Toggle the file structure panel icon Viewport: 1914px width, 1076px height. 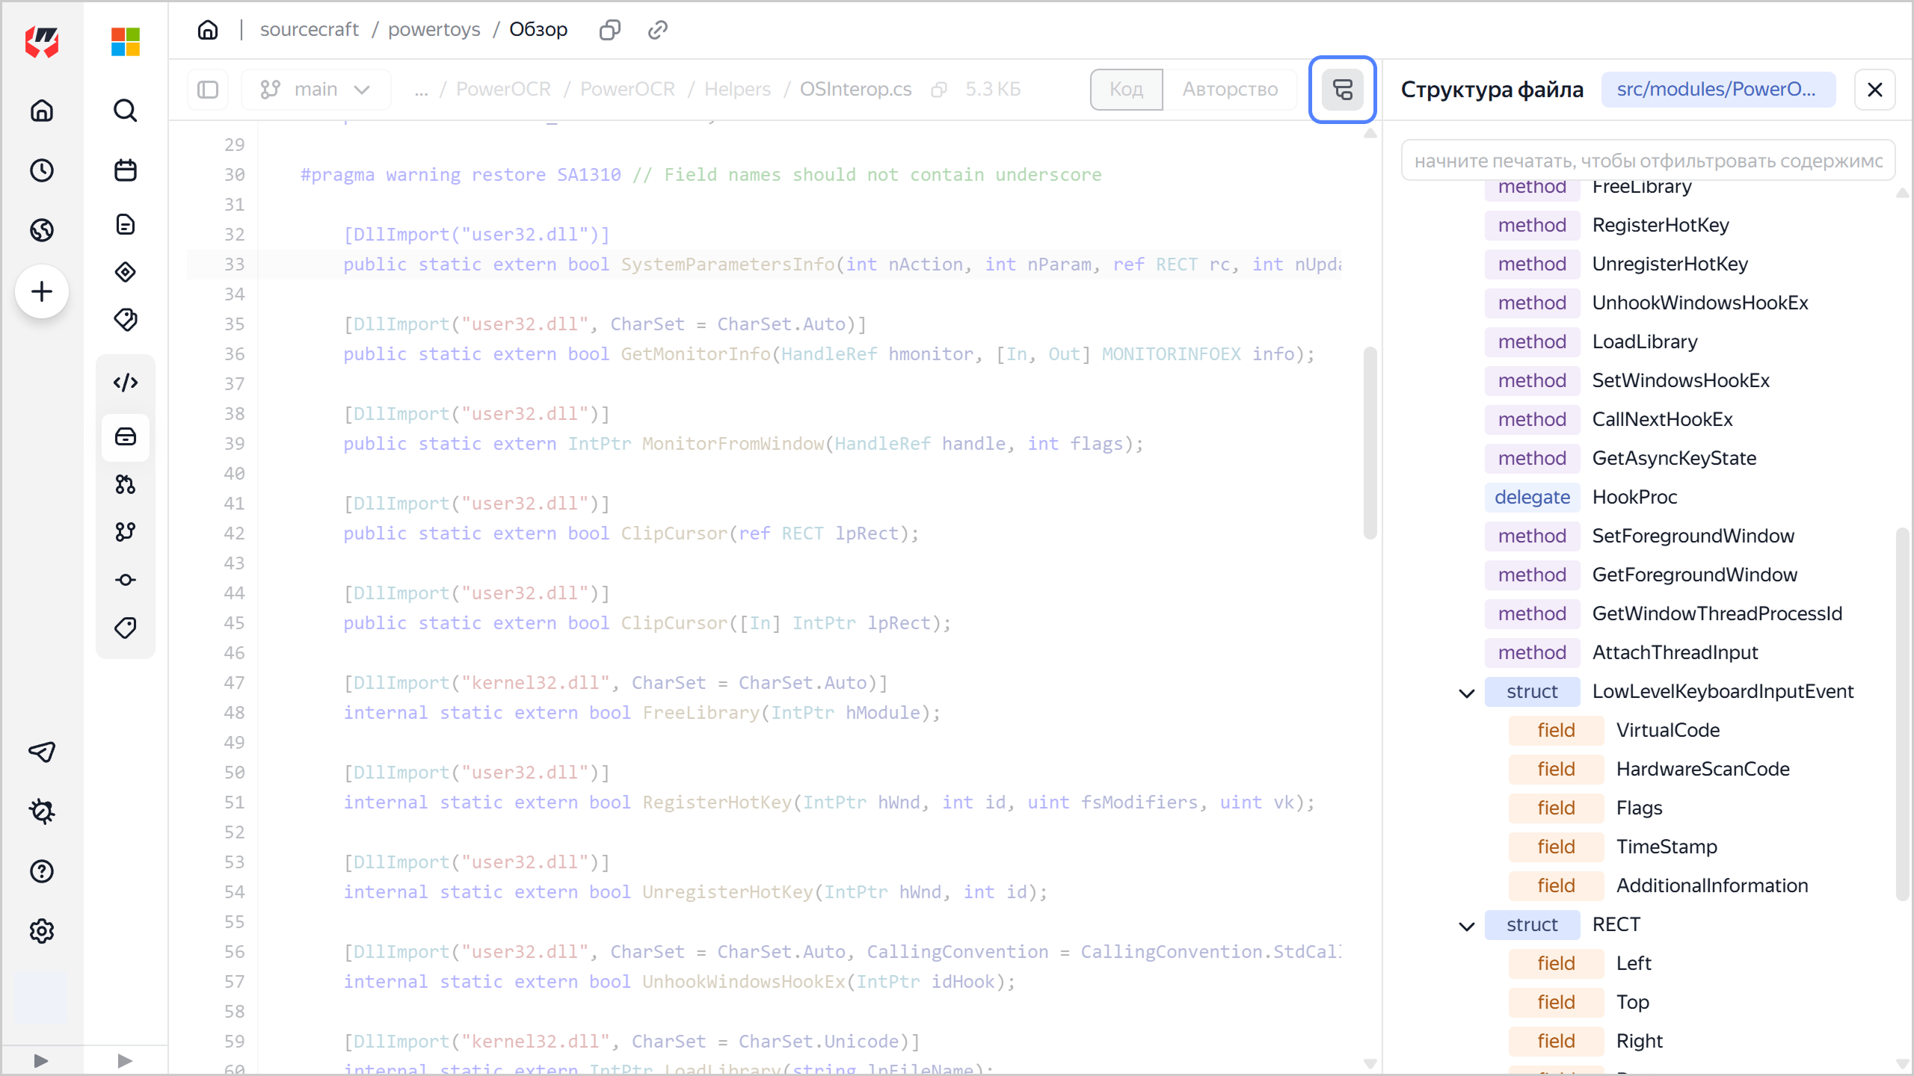pyautogui.click(x=1342, y=90)
